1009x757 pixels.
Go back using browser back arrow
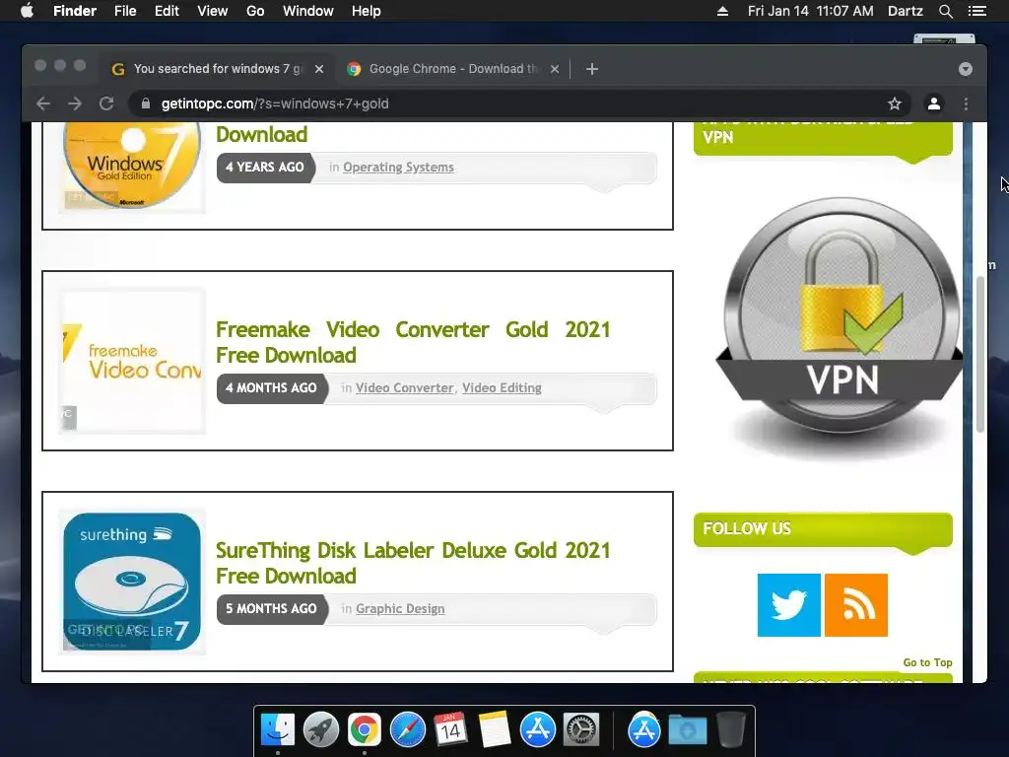43,103
